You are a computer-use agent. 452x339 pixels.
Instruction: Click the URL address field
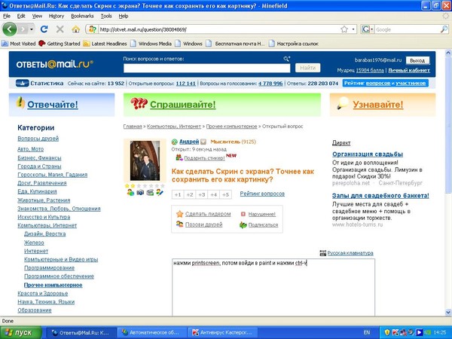point(219,29)
